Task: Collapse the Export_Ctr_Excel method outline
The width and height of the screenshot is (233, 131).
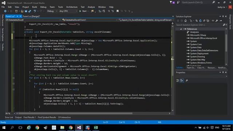Action: coord(14,32)
